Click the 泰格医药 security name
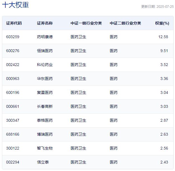This screenshot has height=171, width=175. click(45, 120)
